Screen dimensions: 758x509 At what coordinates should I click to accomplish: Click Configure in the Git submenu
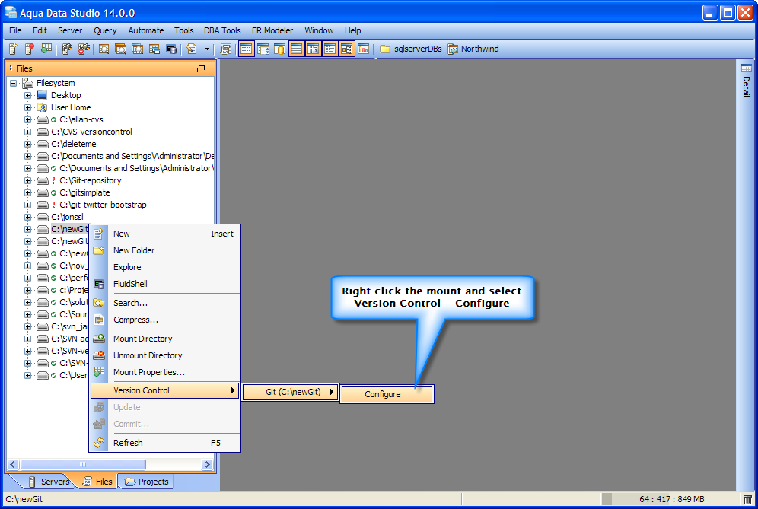tap(387, 394)
